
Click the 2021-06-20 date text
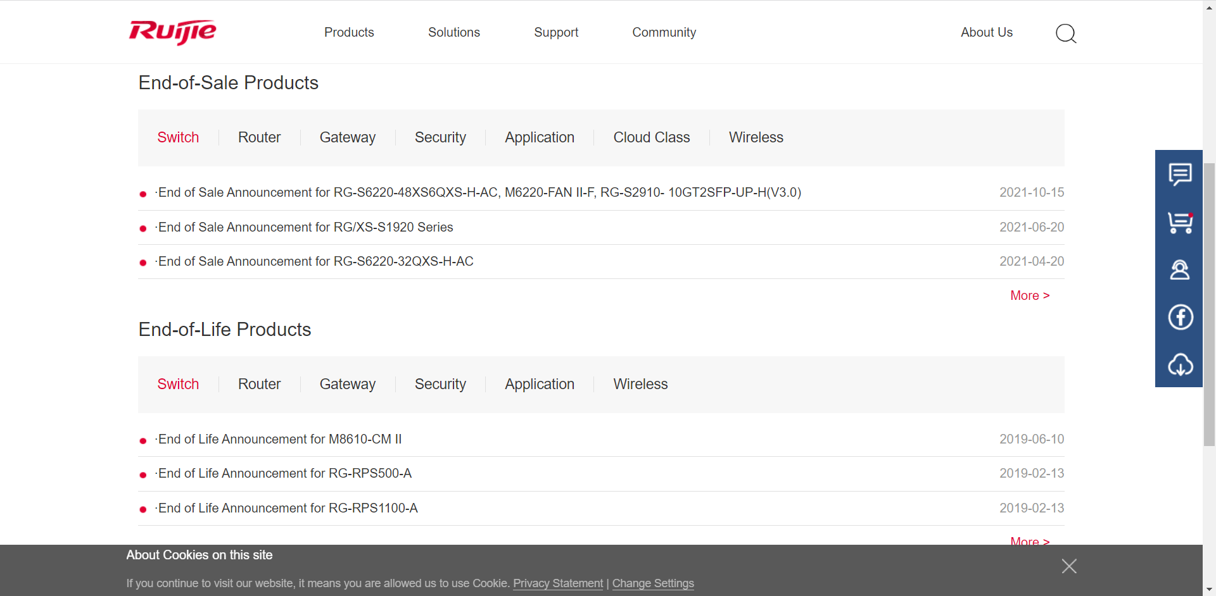[x=1032, y=227]
